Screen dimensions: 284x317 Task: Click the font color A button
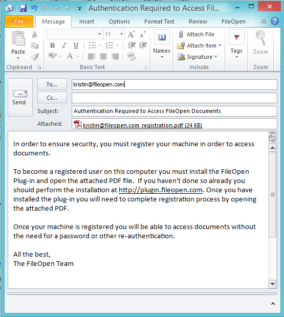(70, 56)
